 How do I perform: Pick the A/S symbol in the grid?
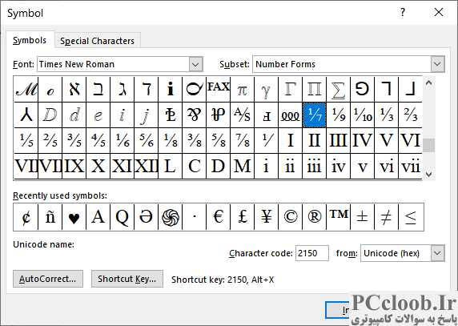tap(243, 115)
